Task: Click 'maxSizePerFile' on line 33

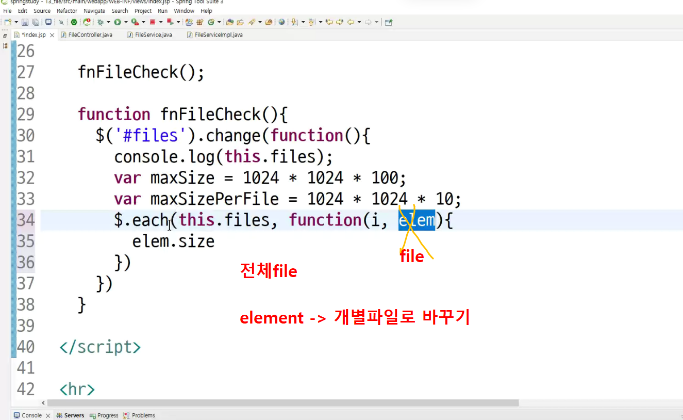Action: [x=214, y=199]
